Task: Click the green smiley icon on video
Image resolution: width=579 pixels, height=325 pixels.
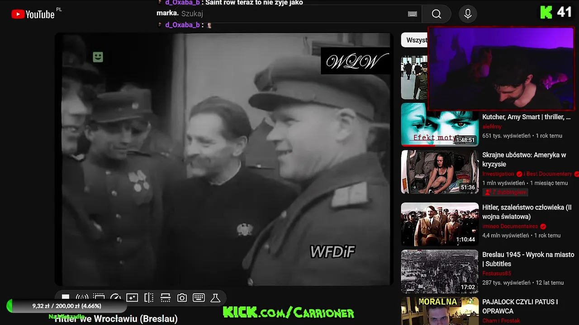Action: (x=98, y=57)
